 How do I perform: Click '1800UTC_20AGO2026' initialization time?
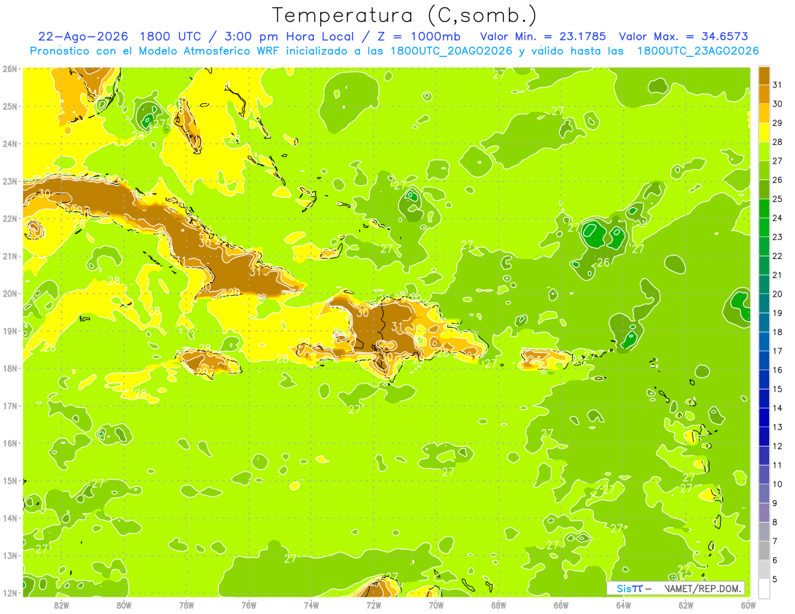450,51
